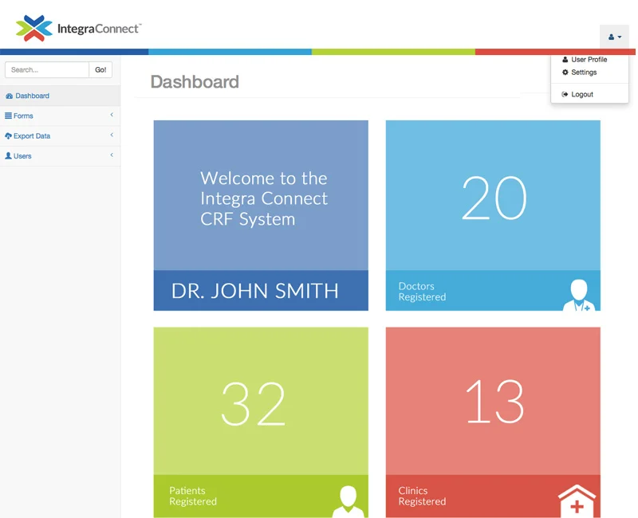This screenshot has height=518, width=638.
Task: Click the doctor icon on Doctors Registered
Action: [579, 295]
